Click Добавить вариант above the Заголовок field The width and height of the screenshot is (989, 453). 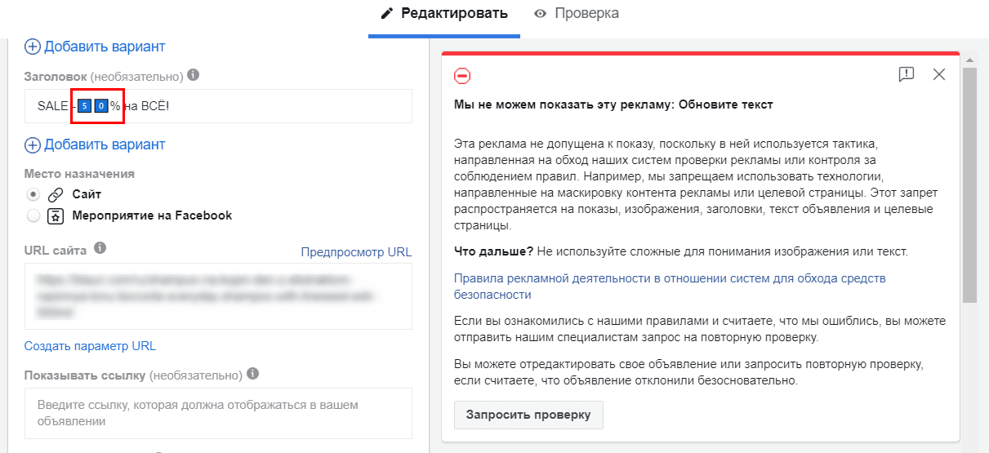click(x=95, y=47)
